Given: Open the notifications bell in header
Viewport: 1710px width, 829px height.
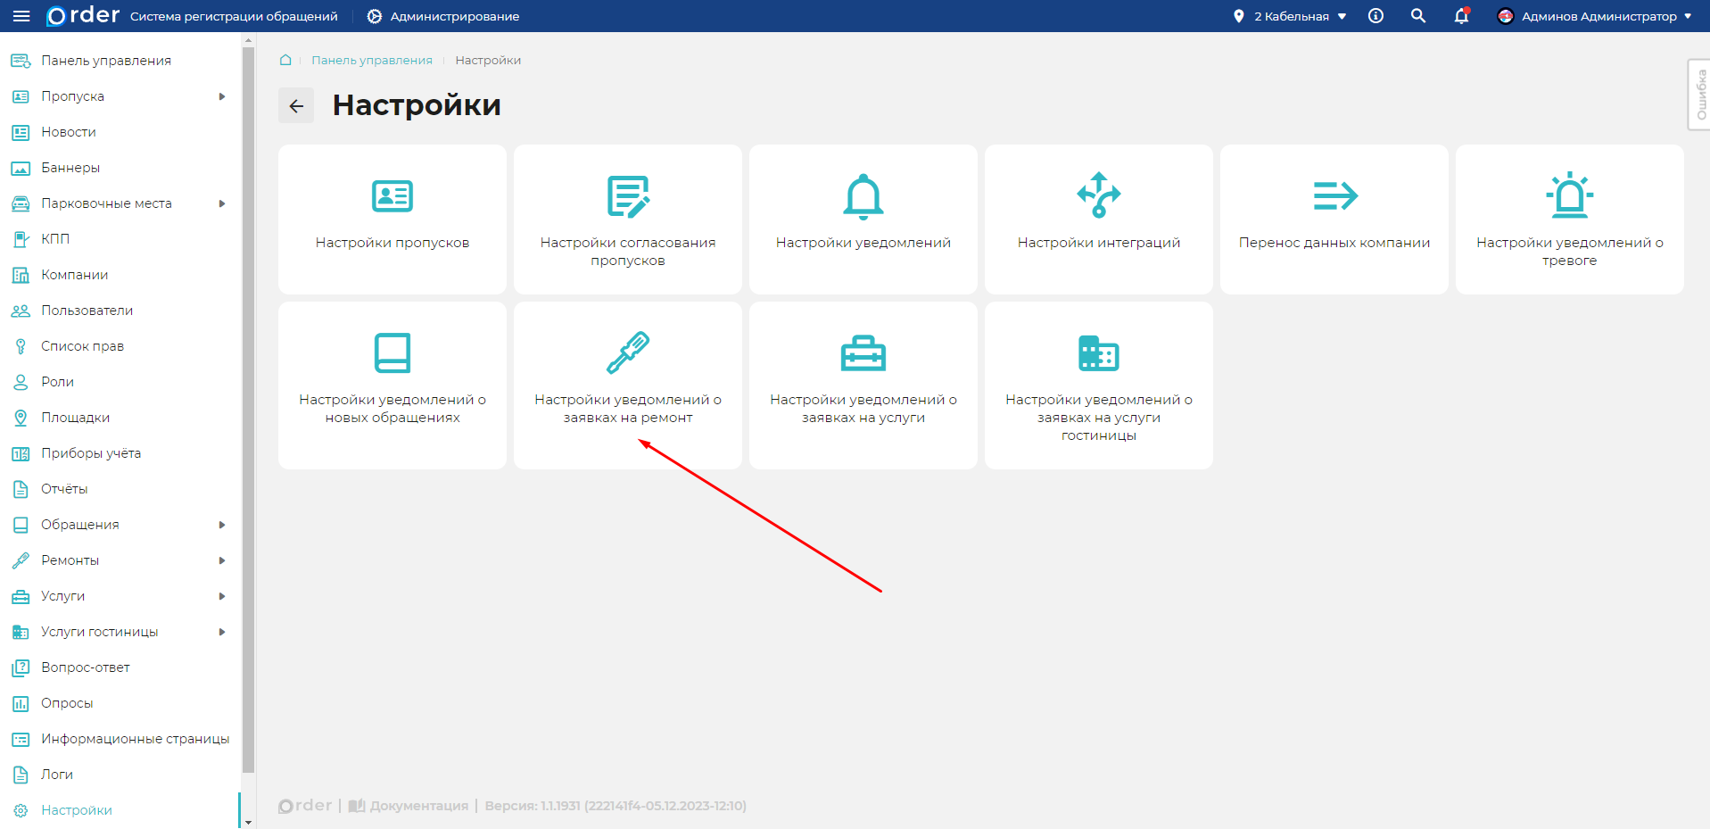Looking at the screenshot, I should [x=1461, y=16].
